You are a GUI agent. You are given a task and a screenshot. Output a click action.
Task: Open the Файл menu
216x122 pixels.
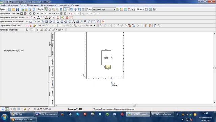click(4, 5)
